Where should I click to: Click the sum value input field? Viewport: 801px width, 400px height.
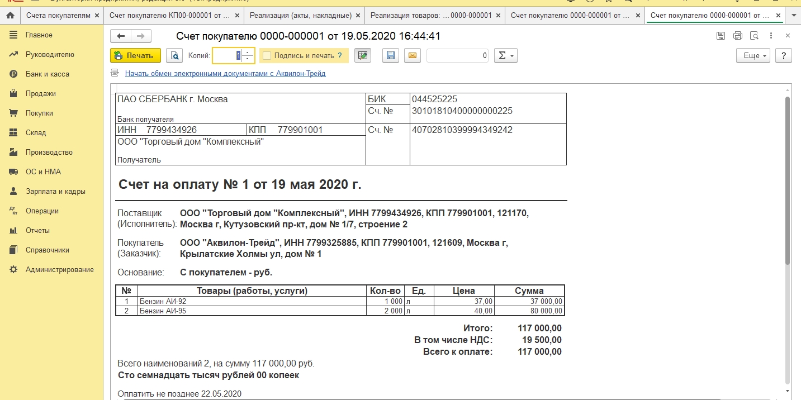(x=457, y=56)
